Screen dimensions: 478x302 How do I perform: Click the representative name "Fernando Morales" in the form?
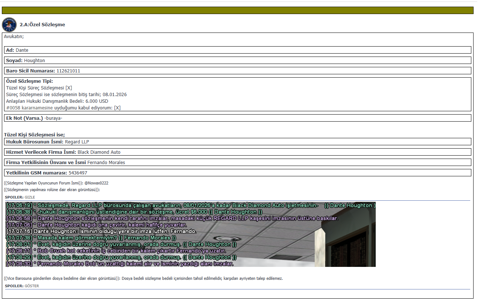tap(106, 163)
